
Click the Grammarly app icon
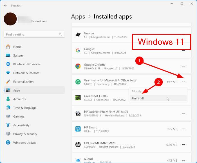coord(78,82)
